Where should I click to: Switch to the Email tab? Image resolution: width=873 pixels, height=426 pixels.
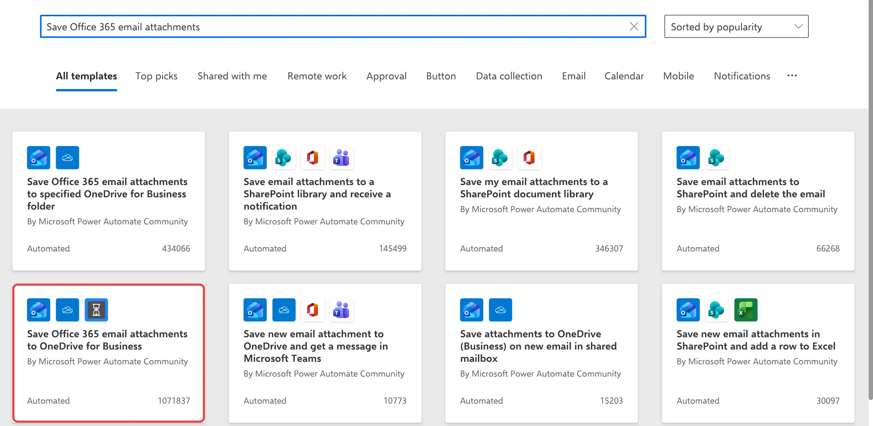tap(574, 76)
